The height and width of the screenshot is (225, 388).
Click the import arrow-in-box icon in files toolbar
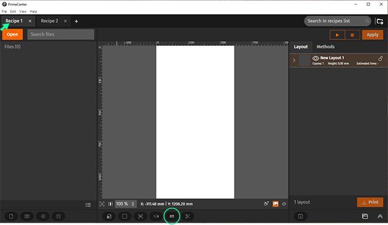43,216
